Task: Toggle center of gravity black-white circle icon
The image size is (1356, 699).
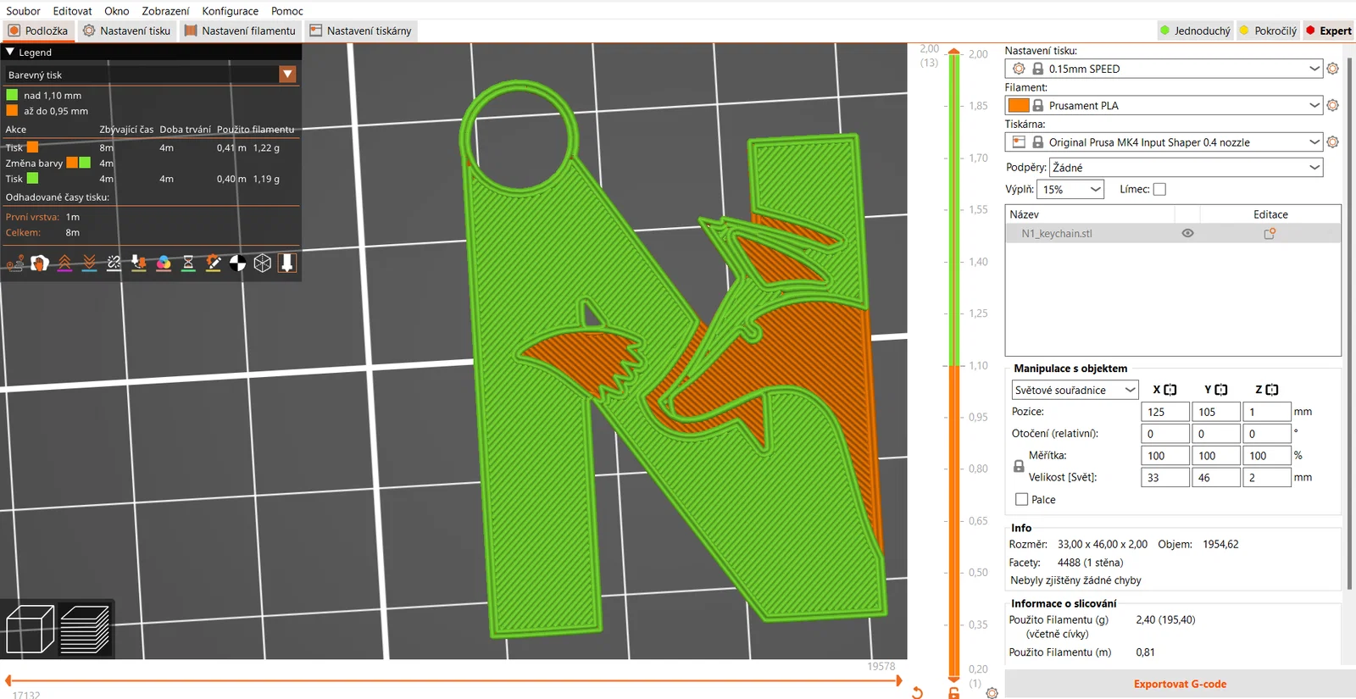Action: coord(238,264)
